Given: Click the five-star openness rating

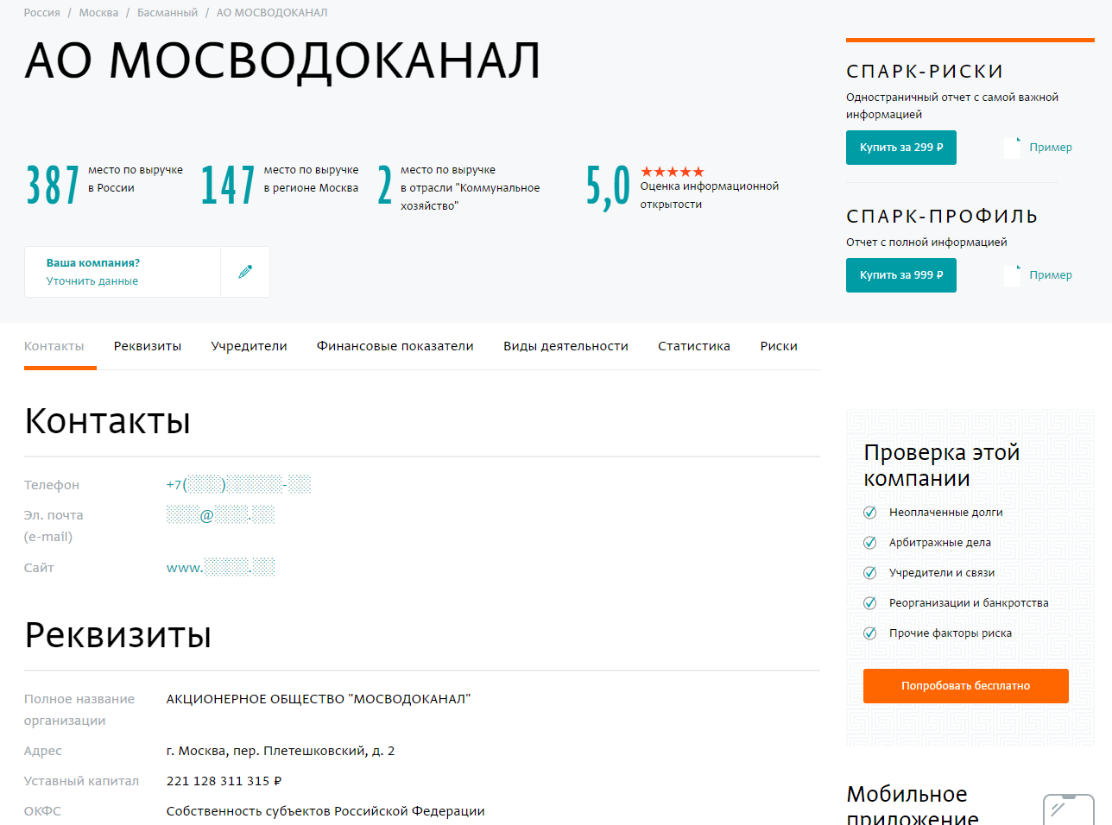Looking at the screenshot, I should pyautogui.click(x=672, y=172).
